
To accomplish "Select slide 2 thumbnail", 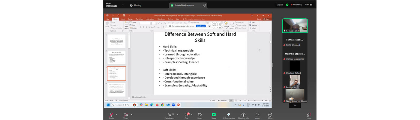I will pos(116,57).
